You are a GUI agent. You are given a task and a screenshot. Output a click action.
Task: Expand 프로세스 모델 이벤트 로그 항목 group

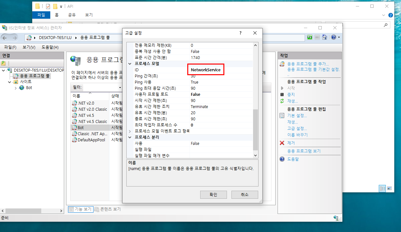point(130,131)
